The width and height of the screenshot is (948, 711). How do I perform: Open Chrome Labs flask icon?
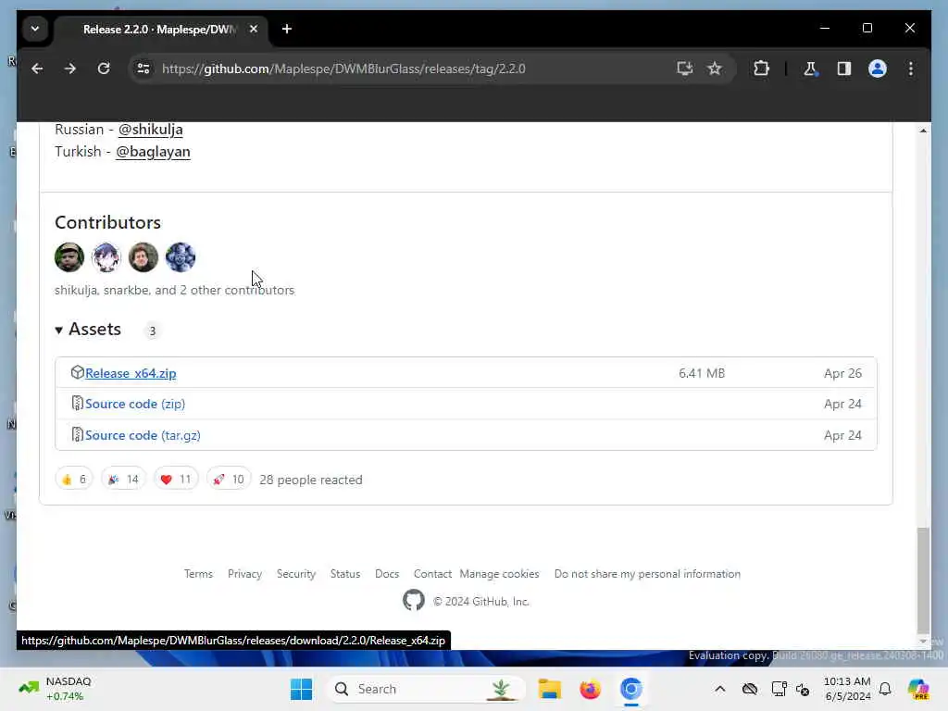(x=810, y=69)
